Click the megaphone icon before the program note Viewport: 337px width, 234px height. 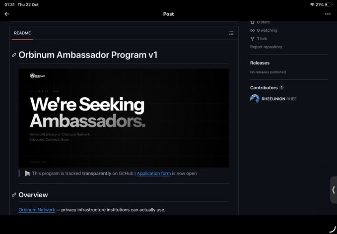click(x=27, y=174)
